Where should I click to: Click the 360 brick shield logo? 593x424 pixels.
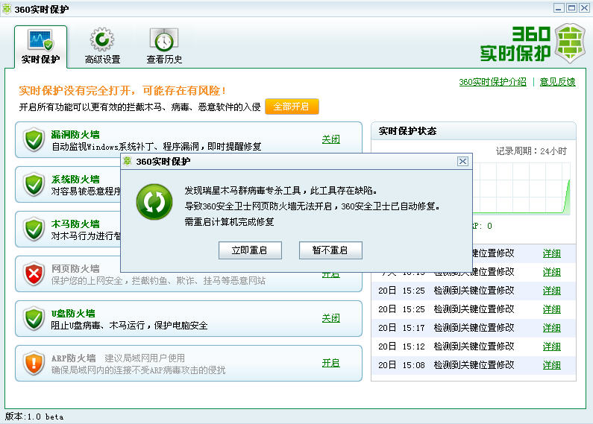pyautogui.click(x=571, y=43)
